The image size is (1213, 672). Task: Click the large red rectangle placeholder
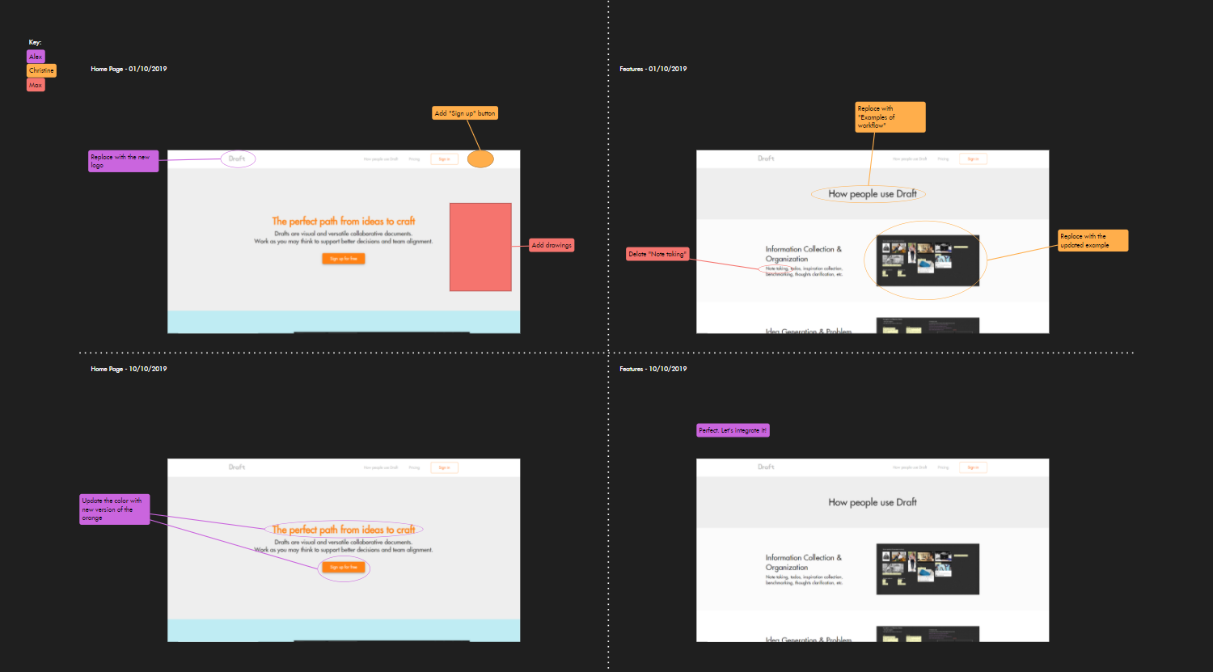[x=480, y=247]
